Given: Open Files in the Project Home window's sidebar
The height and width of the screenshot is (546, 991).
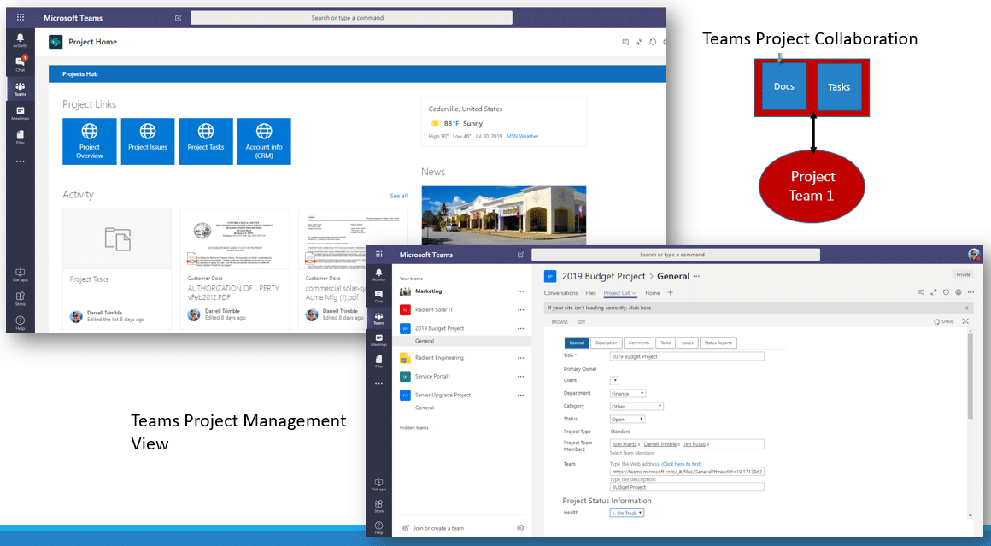Looking at the screenshot, I should coord(21,137).
